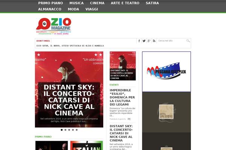Select the first slider dot
Viewport: 226px width, 150px height.
click(x=62, y=130)
